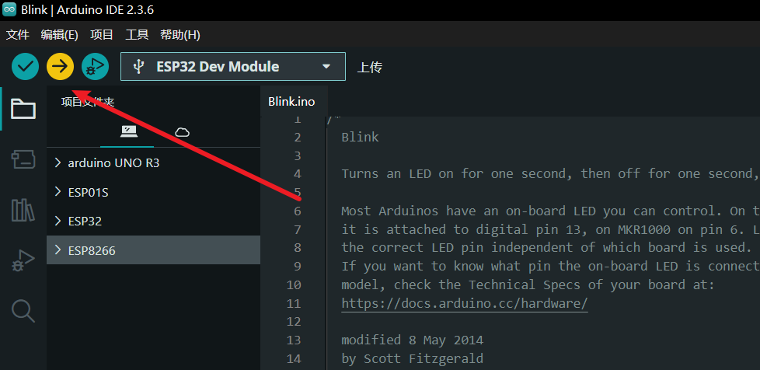Open the ESP32 Dev Module board dropdown

(233, 67)
